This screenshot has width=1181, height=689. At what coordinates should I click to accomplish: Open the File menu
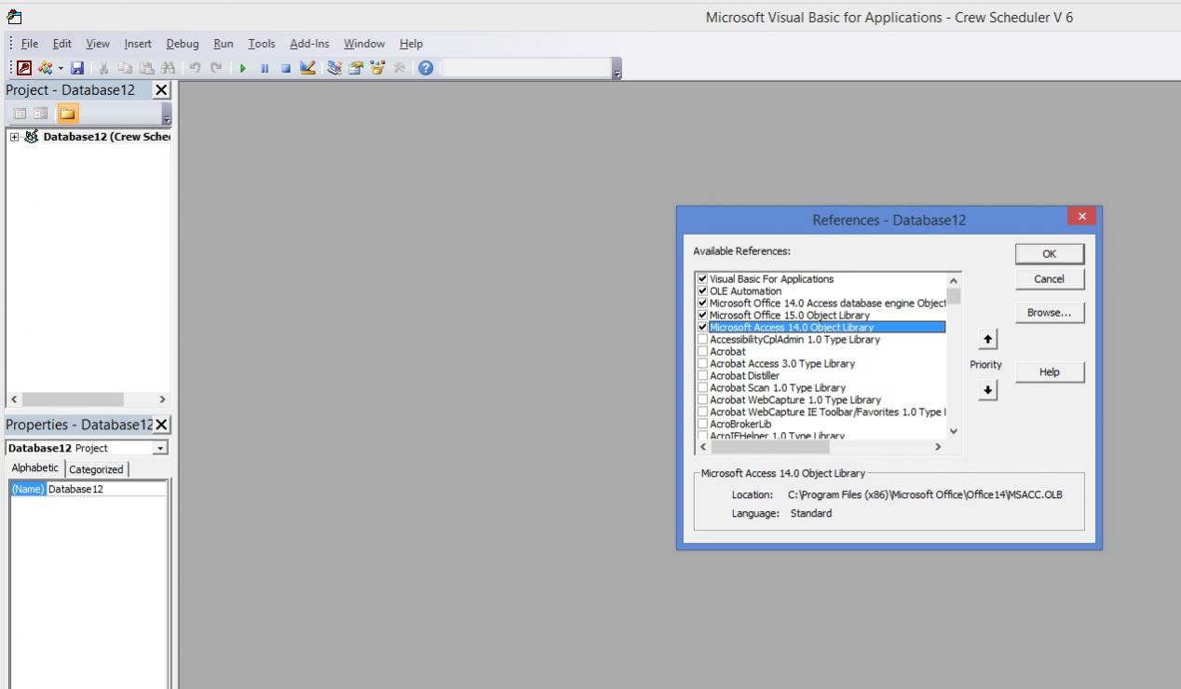(x=30, y=44)
